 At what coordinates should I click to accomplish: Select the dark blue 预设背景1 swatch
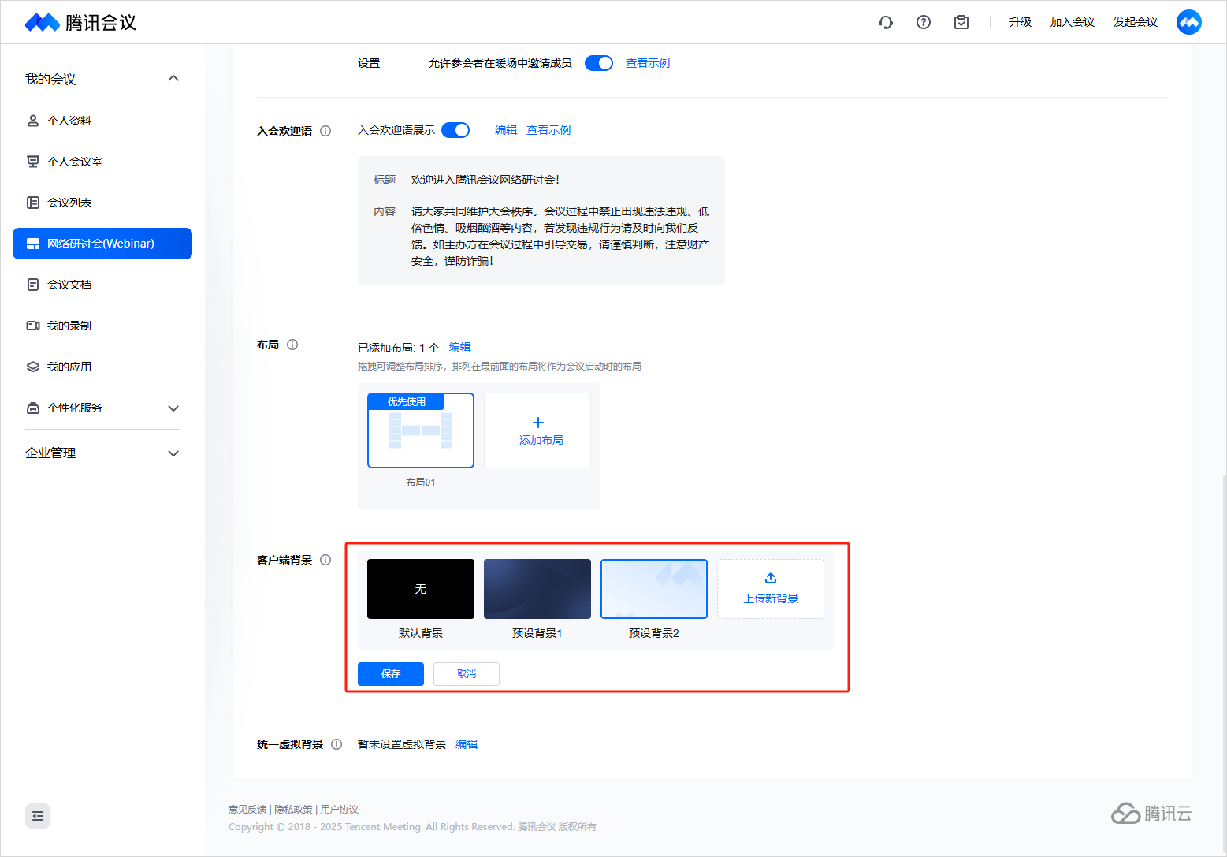(537, 589)
